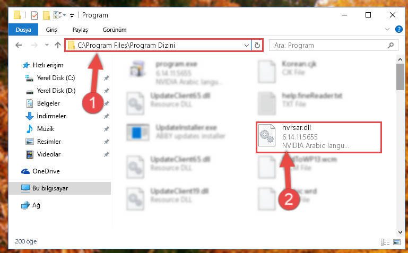Toggle the pin beside Yerel Disk (C:)
The image size is (408, 253).
coord(107,78)
